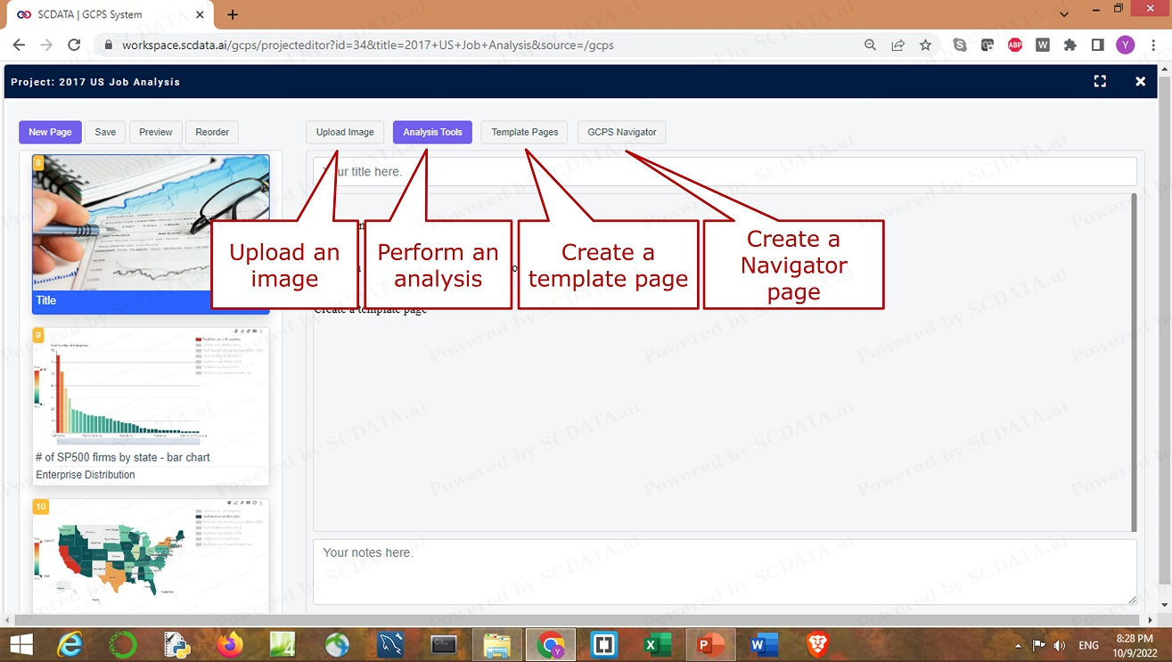
Task: Click the 'Your notes here' text field
Action: (724, 570)
